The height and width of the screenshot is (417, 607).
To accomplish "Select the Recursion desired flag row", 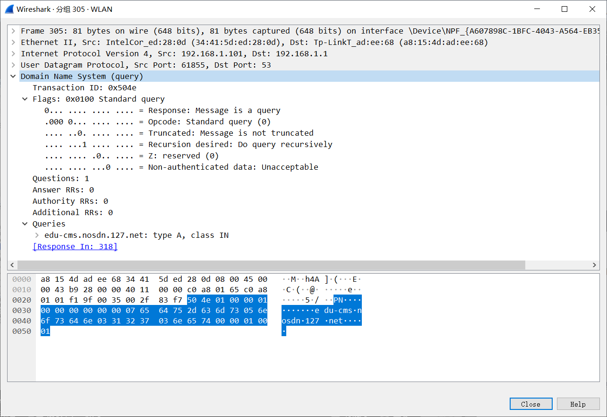I will pyautogui.click(x=188, y=145).
